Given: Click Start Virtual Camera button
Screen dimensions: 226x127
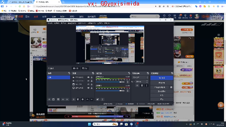Looking at the screenshot, I should tap(160, 87).
